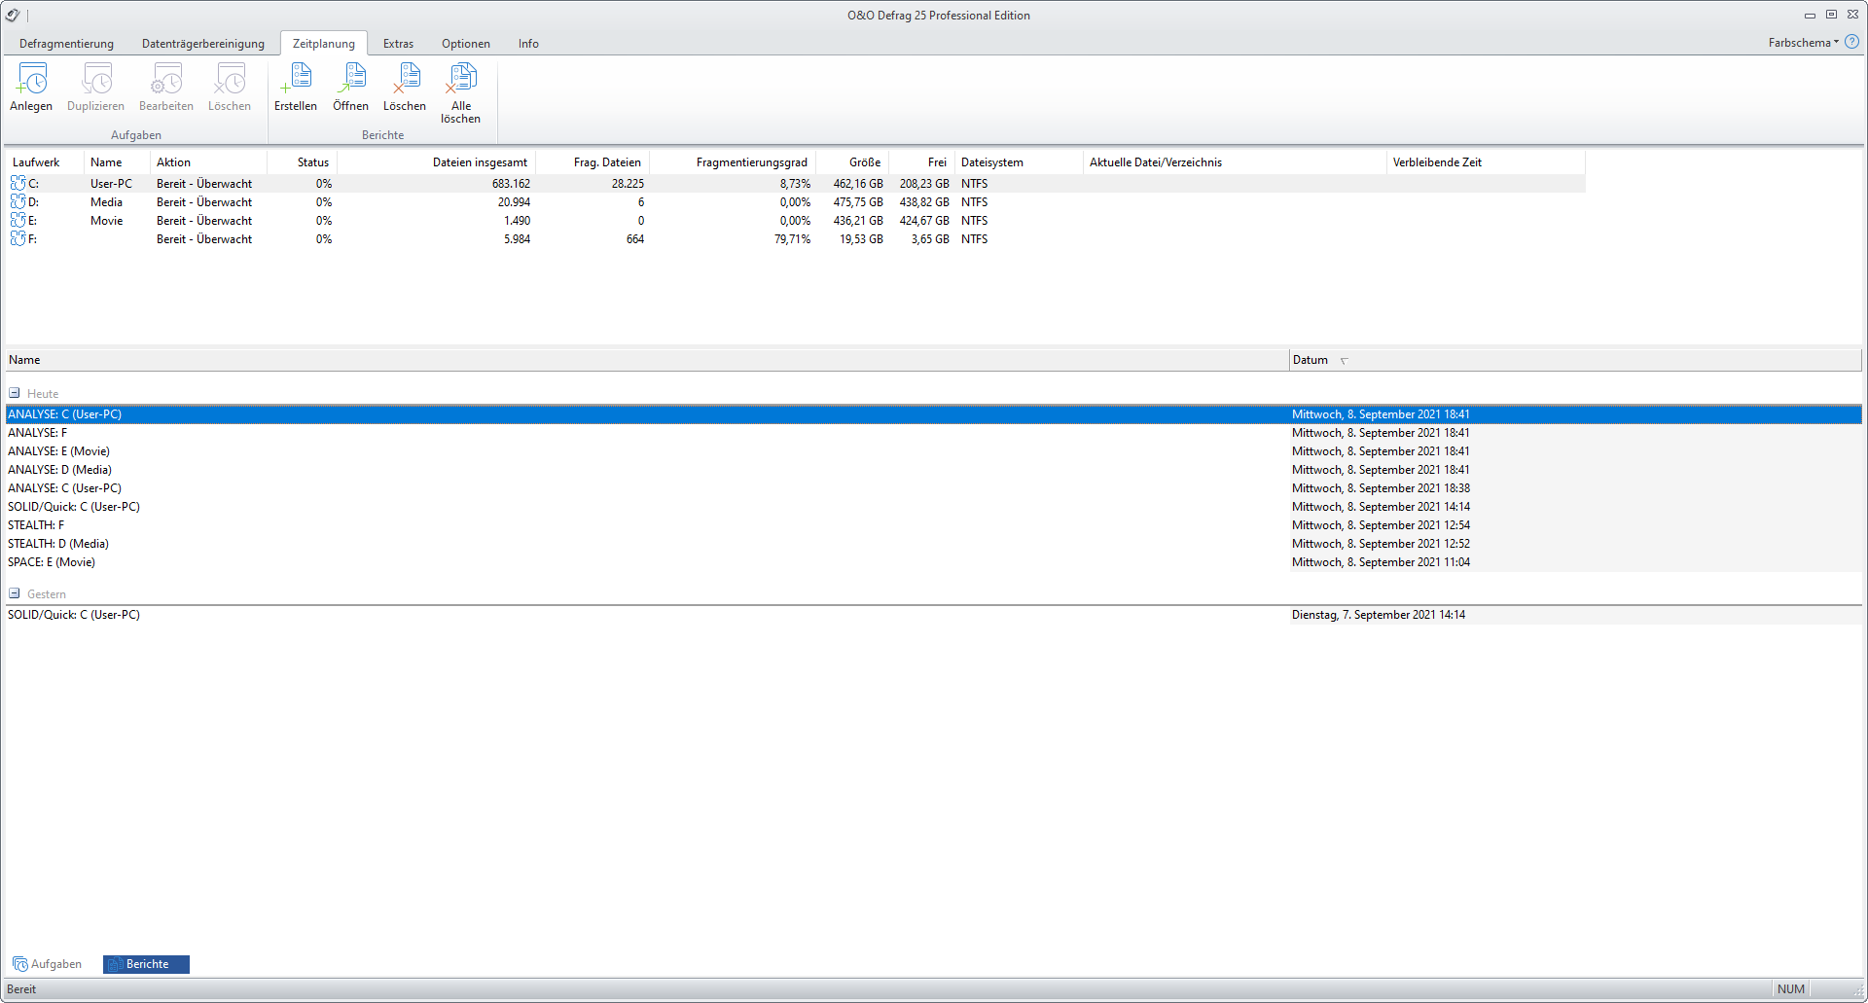Select the 'ANALYSE: C (User-PC)' 18:38 report

tap(934, 488)
